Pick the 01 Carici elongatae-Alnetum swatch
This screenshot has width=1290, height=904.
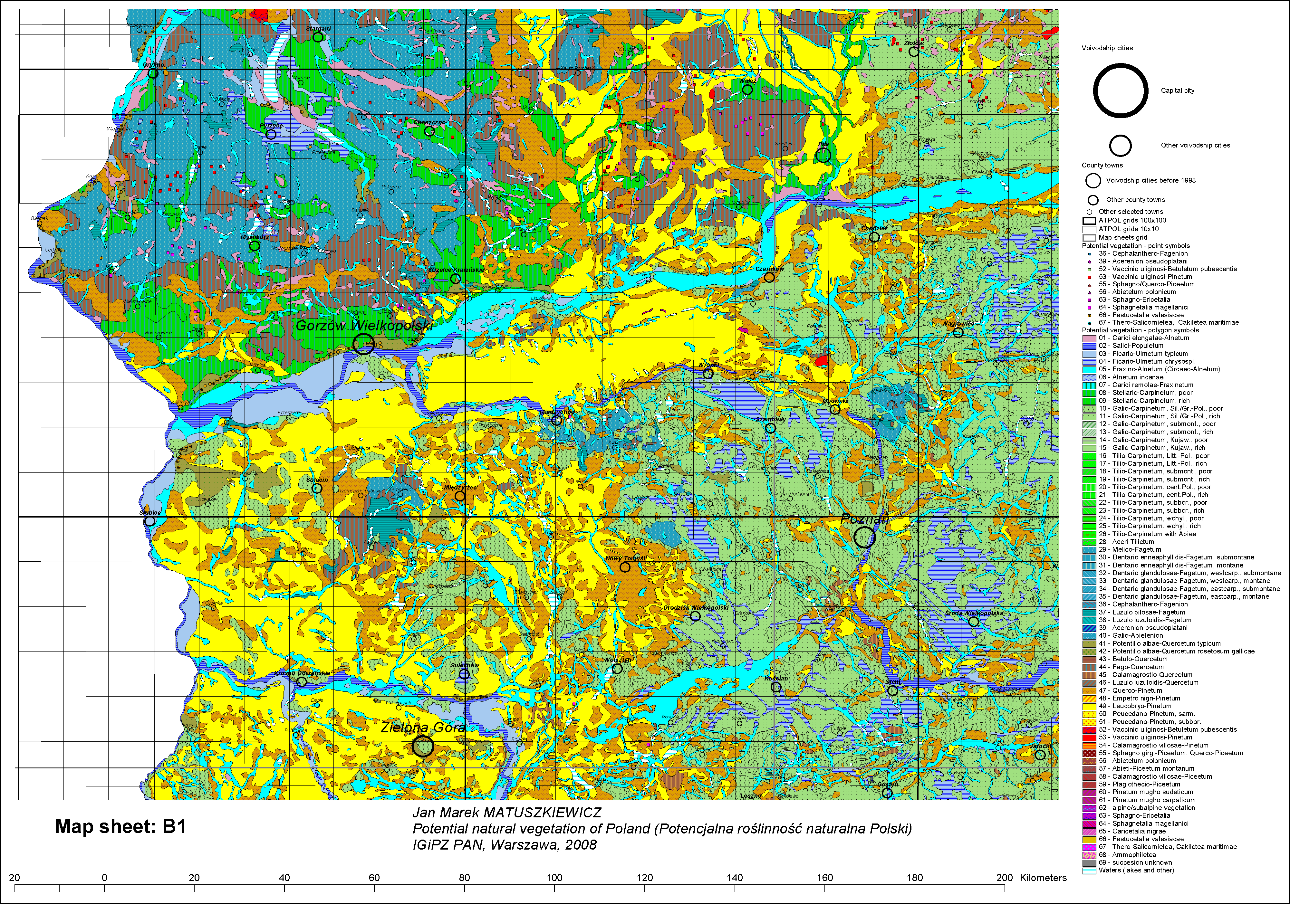(1089, 338)
